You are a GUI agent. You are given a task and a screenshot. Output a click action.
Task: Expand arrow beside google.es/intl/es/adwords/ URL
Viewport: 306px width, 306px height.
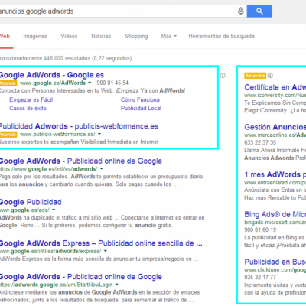point(102,169)
